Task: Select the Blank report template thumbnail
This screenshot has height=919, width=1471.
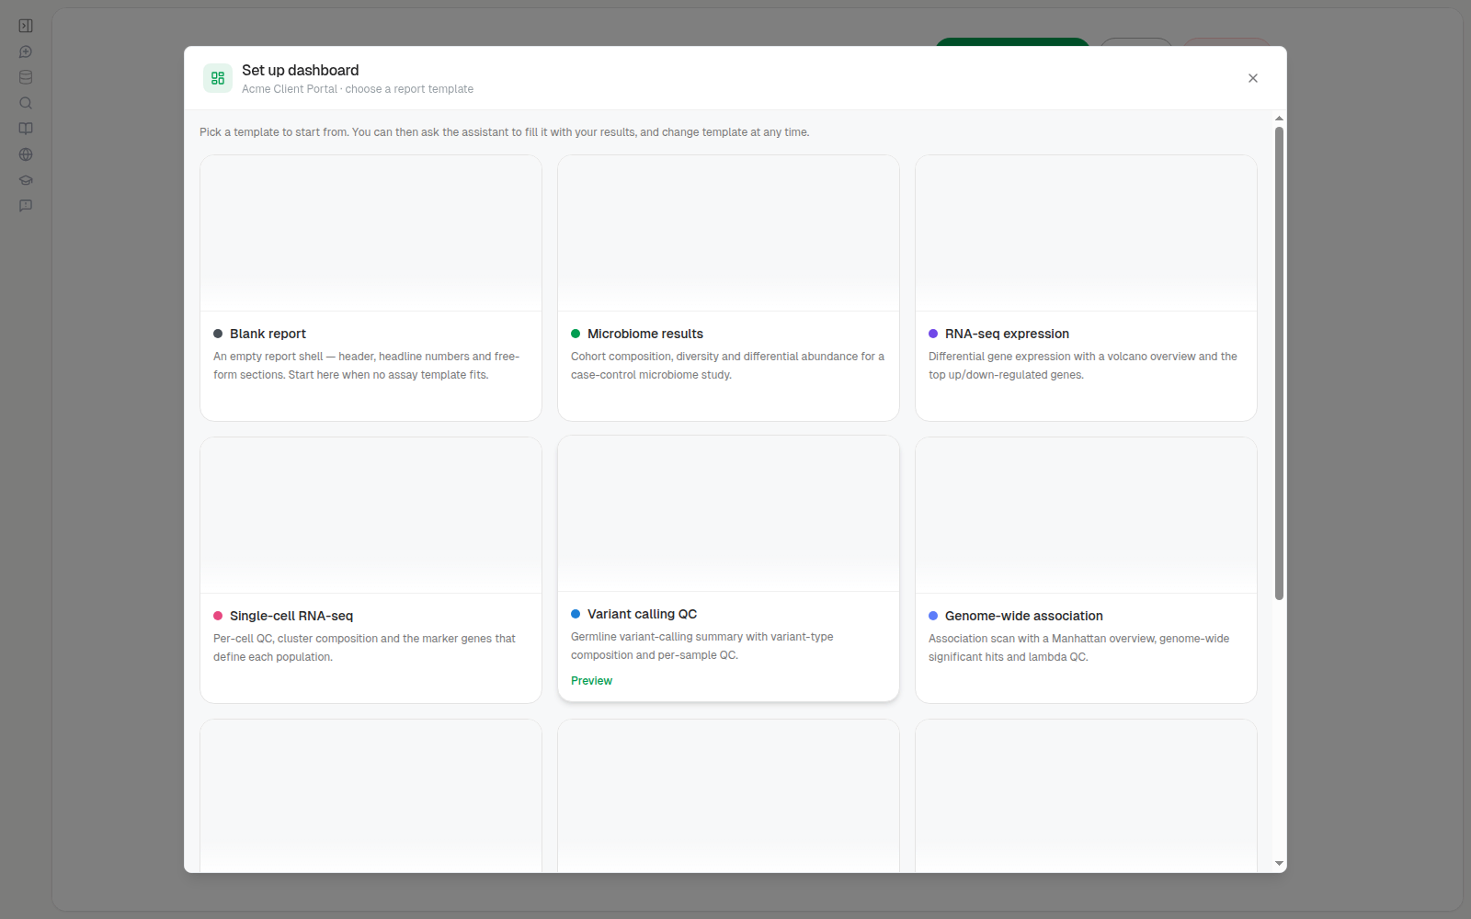Action: click(371, 233)
